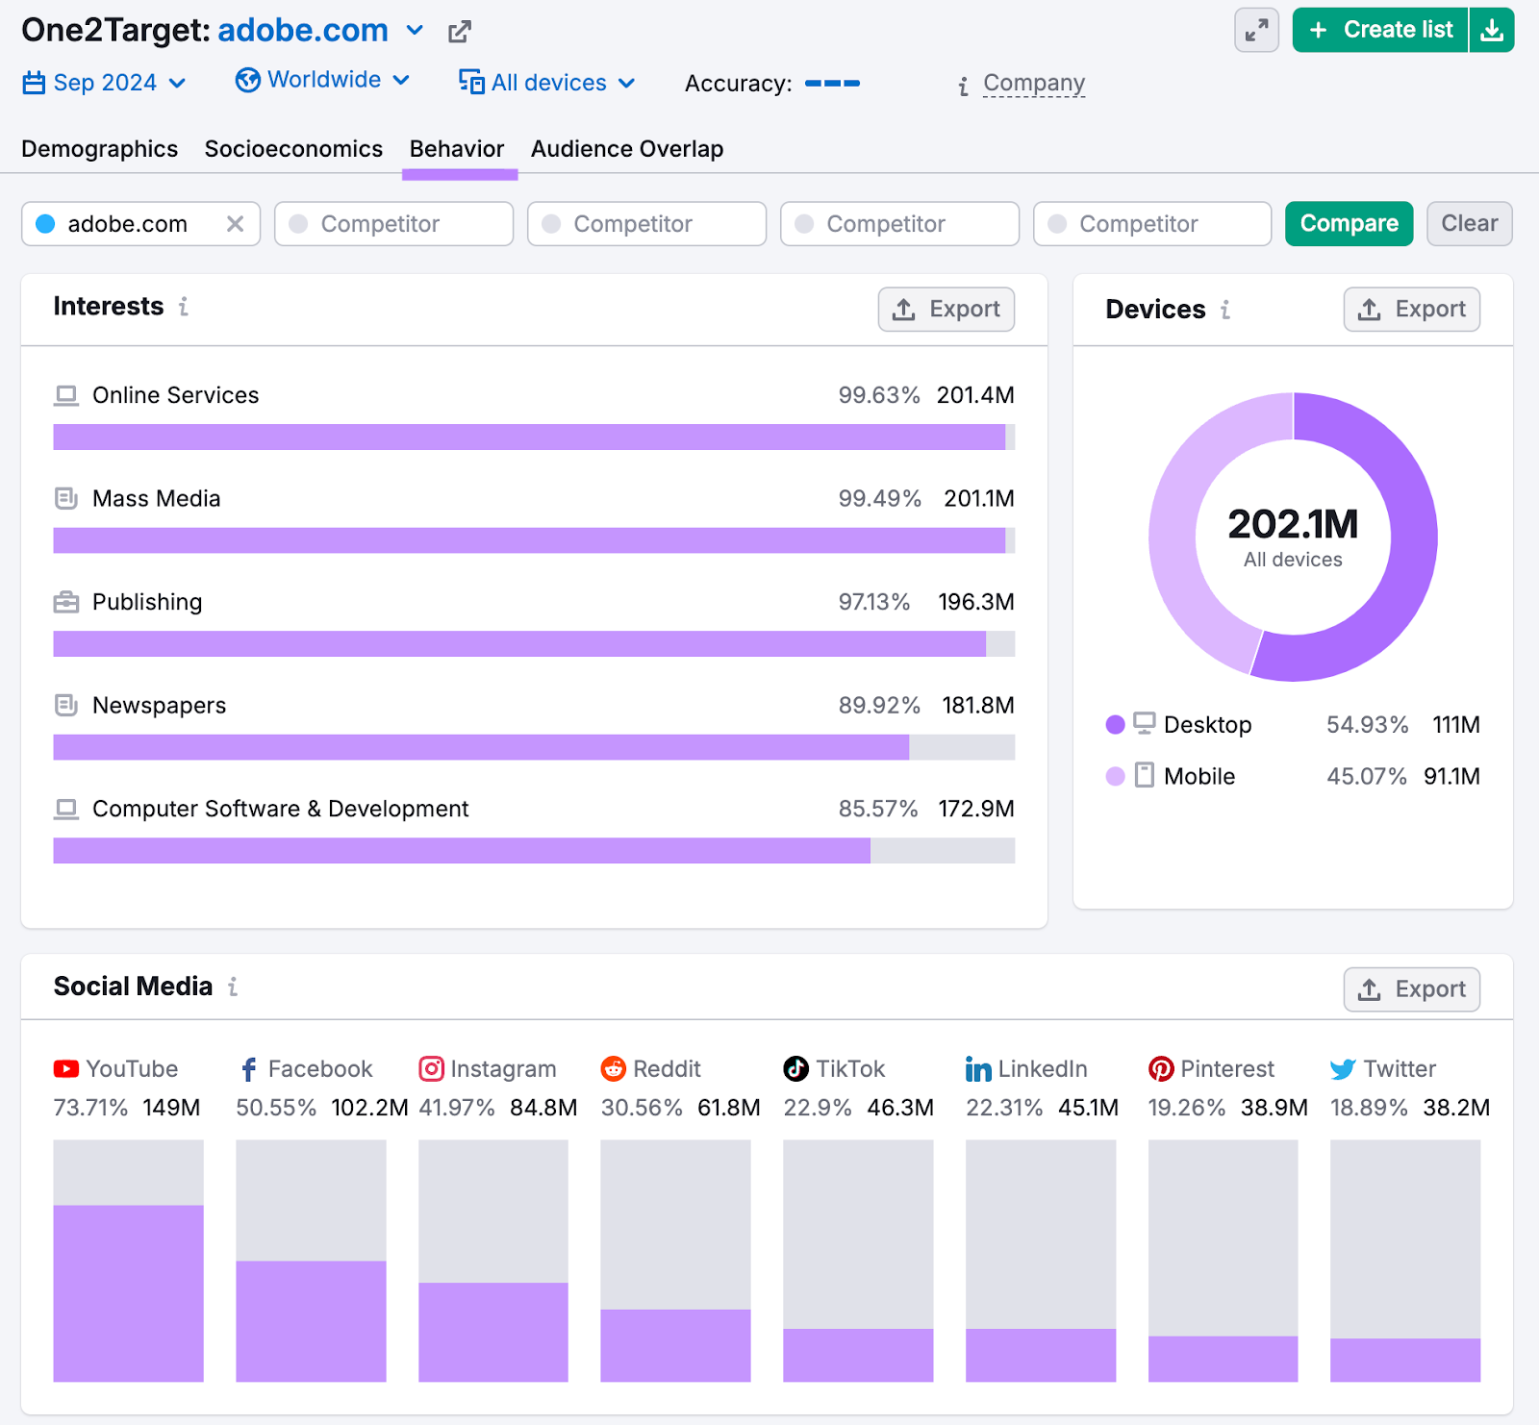Image resolution: width=1539 pixels, height=1425 pixels.
Task: Open the Audience Overlap tab
Action: pos(627,149)
